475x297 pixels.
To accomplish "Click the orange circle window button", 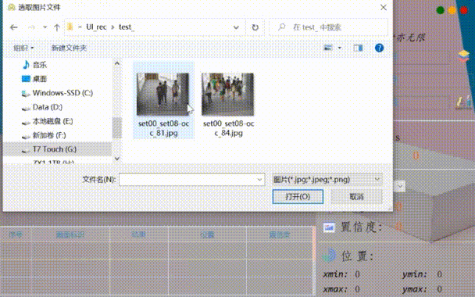I will [x=452, y=10].
